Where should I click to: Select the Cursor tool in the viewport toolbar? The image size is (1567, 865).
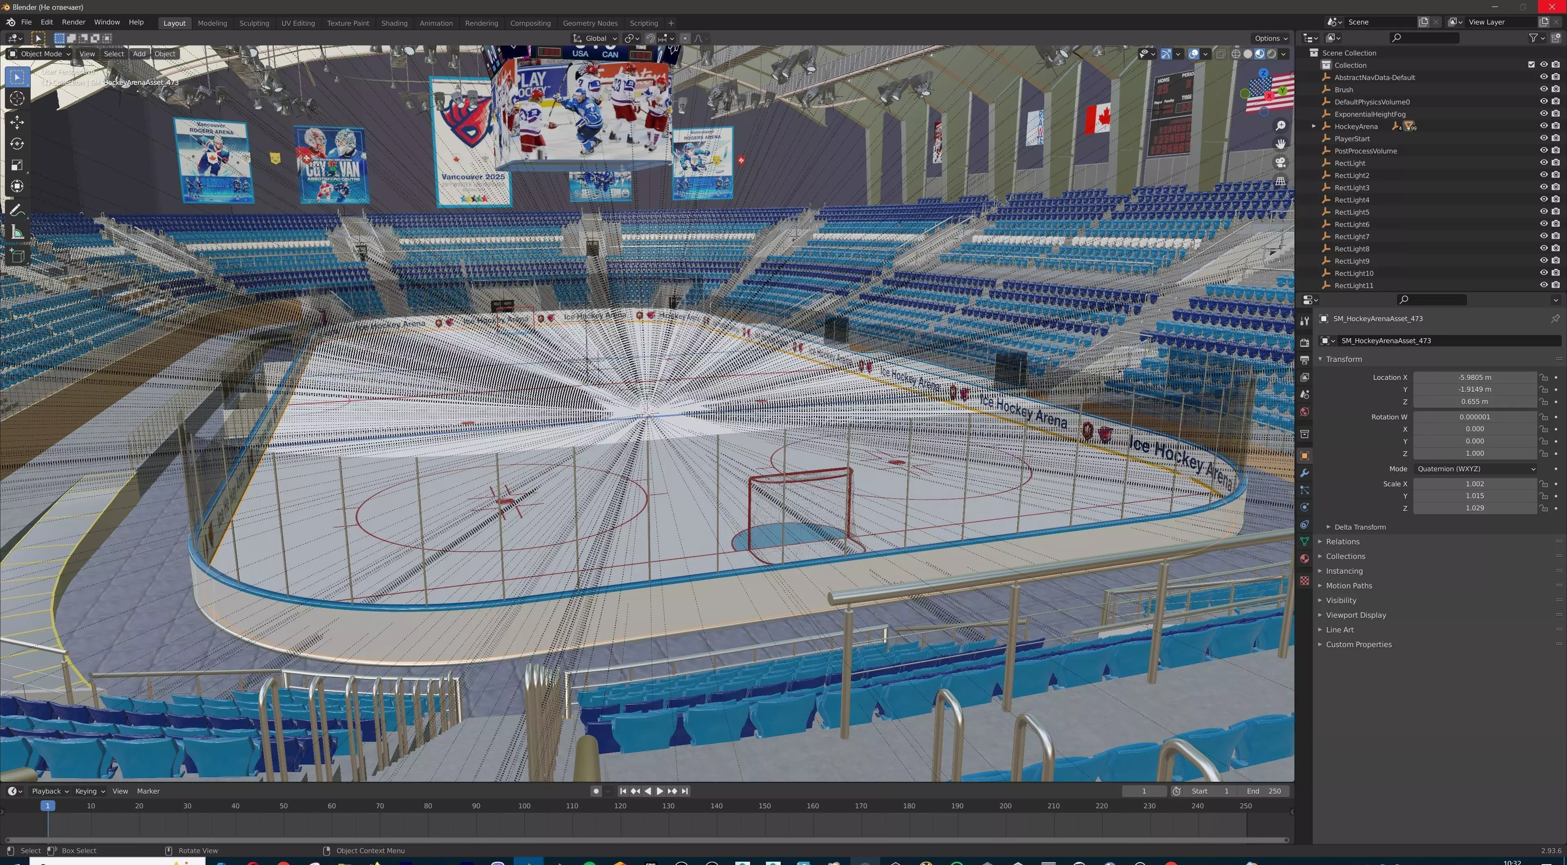point(17,98)
